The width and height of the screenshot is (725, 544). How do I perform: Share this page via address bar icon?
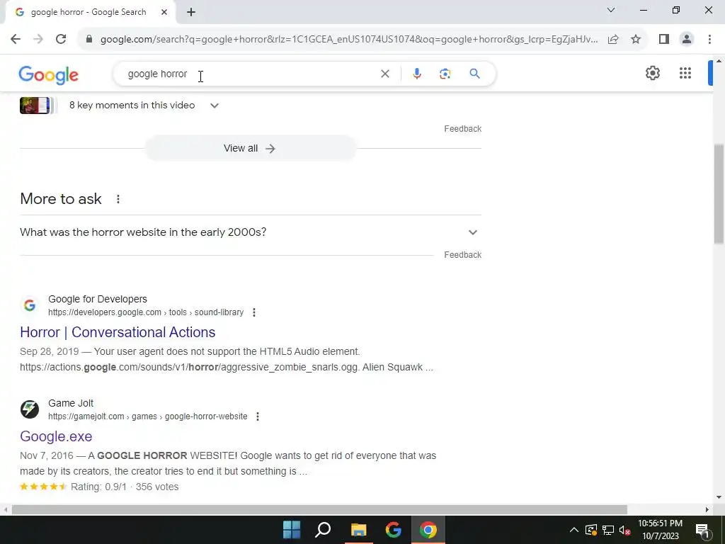613,40
